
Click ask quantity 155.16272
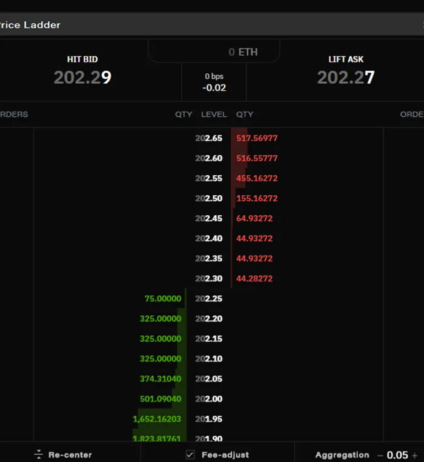pyautogui.click(x=257, y=198)
